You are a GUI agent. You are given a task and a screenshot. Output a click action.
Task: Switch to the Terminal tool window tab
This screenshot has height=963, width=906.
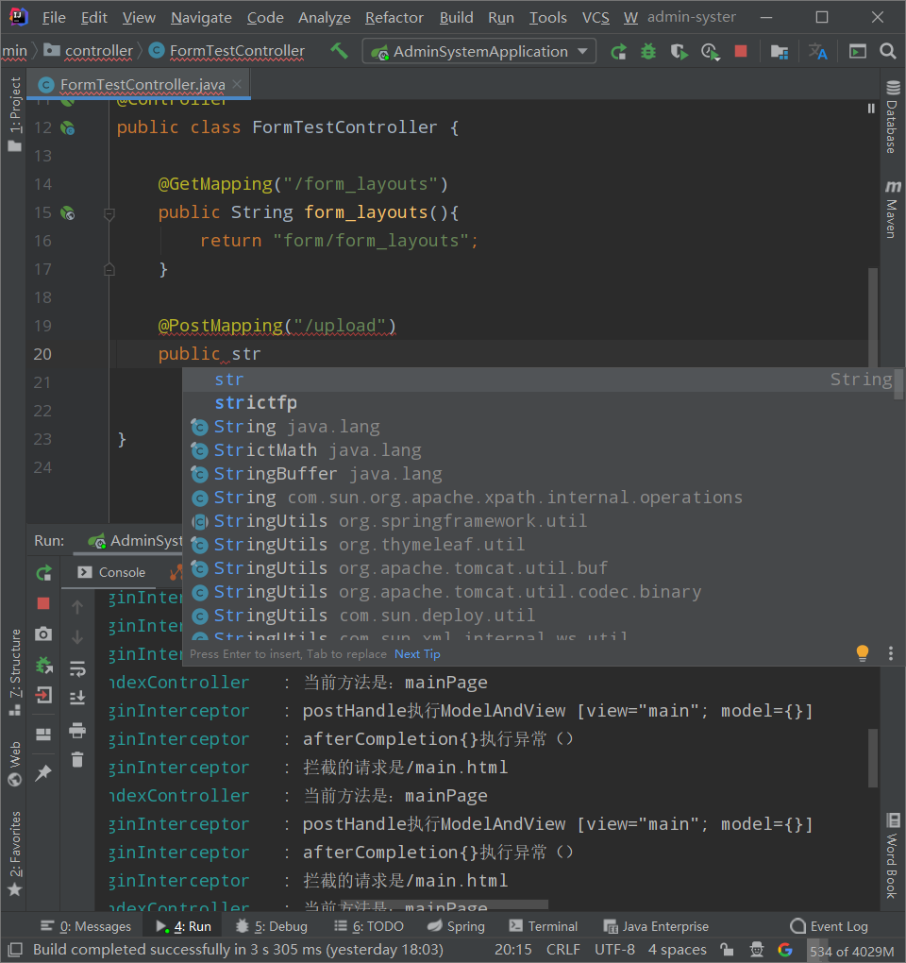tap(544, 926)
